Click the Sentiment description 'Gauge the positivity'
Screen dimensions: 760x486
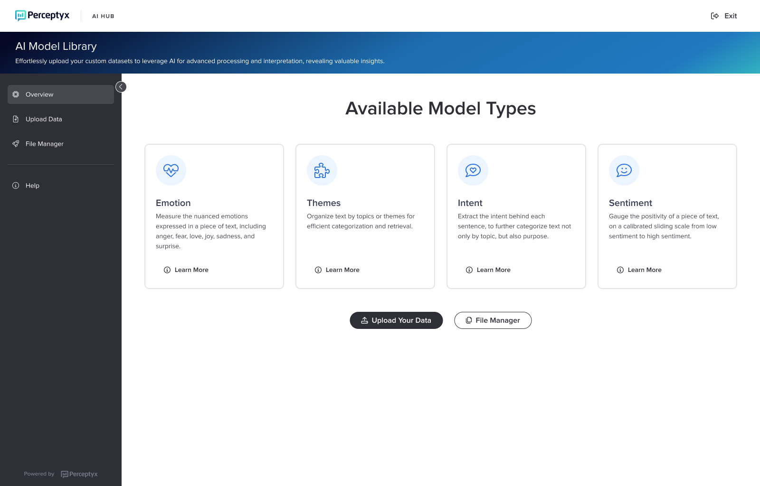pos(664,226)
